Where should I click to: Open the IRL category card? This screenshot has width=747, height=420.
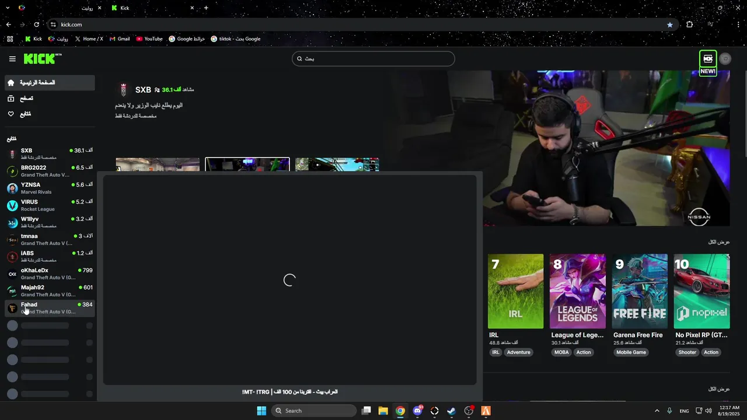pyautogui.click(x=516, y=291)
